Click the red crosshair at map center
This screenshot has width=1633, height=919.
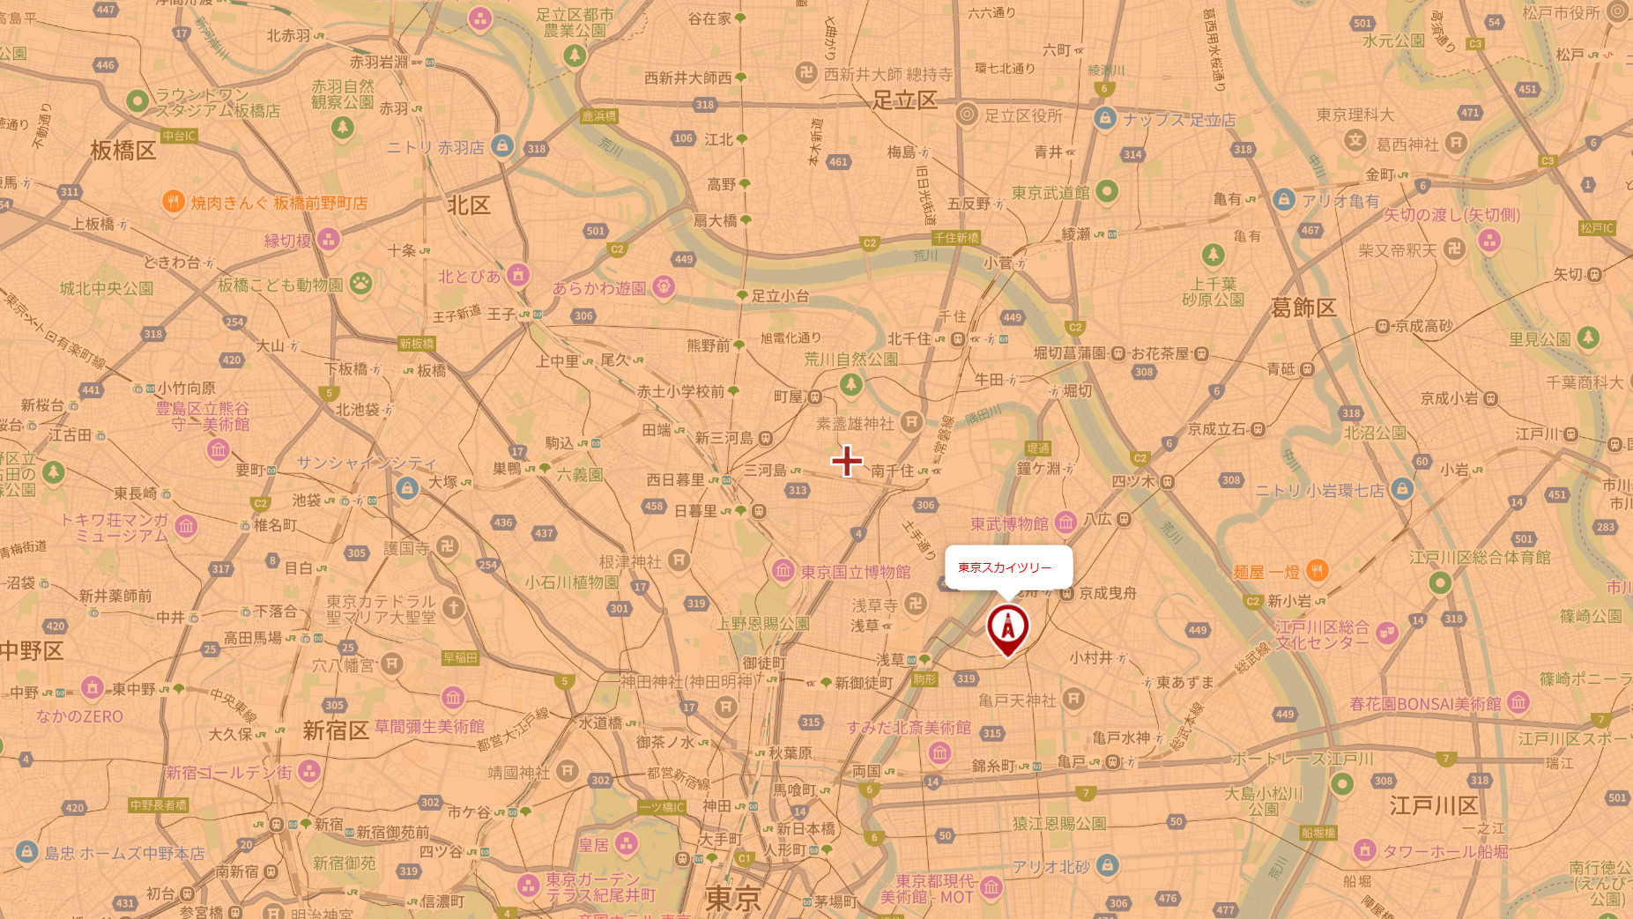[846, 460]
